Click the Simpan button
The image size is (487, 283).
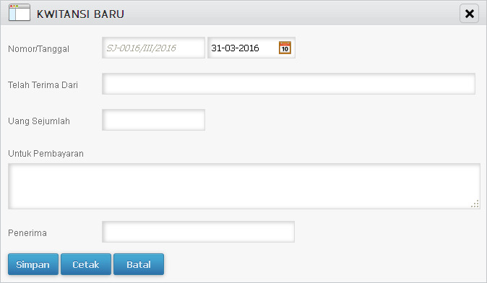tap(33, 264)
